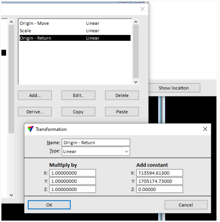Delete the selected transformation
The width and height of the screenshot is (220, 222).
coord(122,95)
